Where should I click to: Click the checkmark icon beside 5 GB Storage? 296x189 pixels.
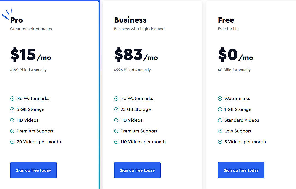click(12, 109)
